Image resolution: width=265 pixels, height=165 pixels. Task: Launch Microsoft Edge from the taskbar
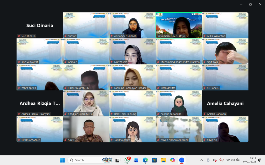(x=145, y=160)
